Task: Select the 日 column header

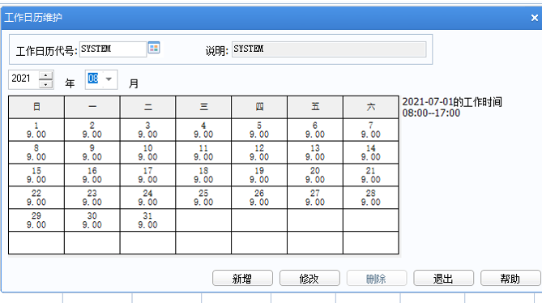Action: [x=36, y=107]
